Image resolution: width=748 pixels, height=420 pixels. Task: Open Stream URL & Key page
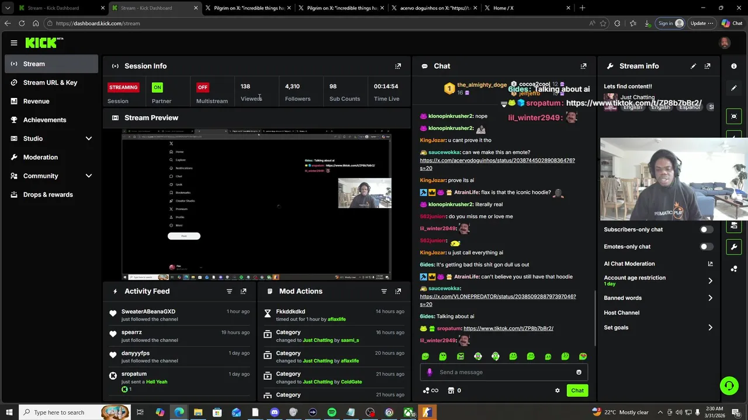(51, 82)
